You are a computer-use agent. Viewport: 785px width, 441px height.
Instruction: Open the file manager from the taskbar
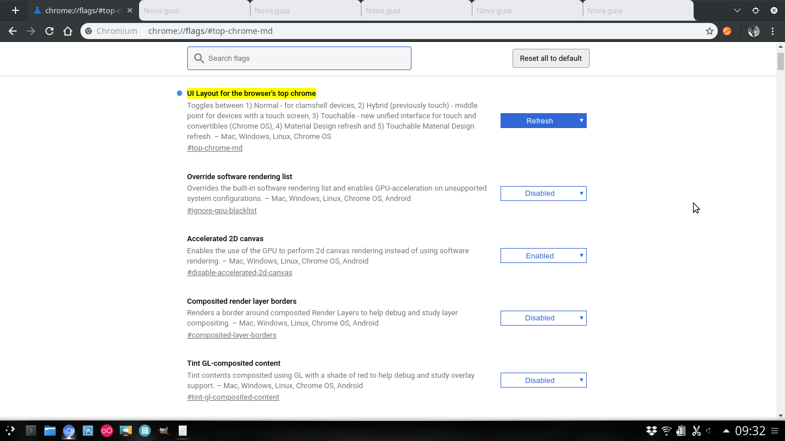point(50,431)
